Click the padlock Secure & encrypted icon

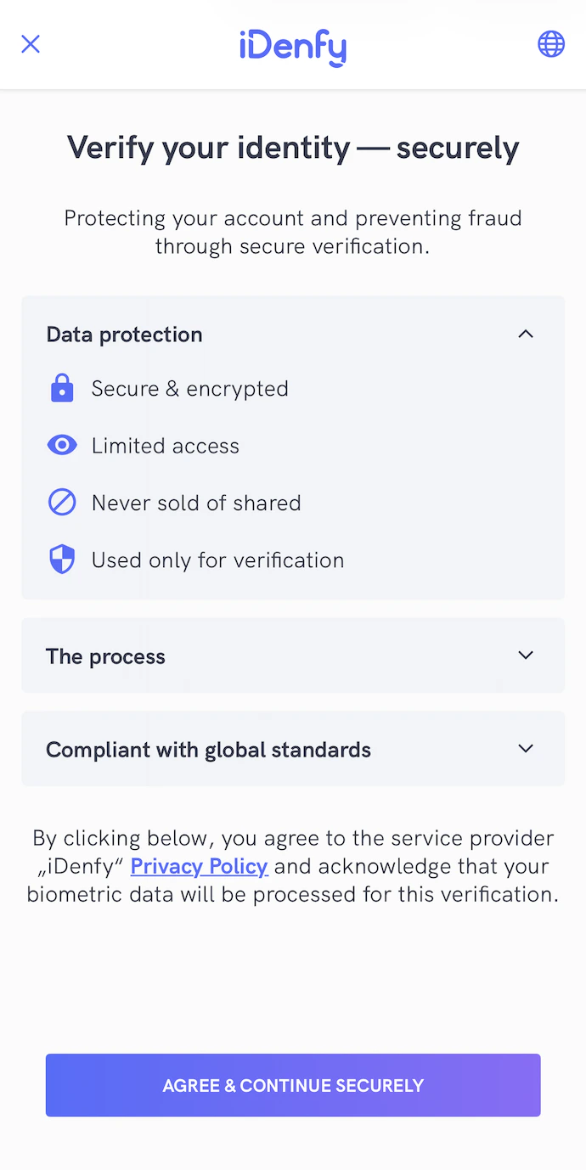62,388
